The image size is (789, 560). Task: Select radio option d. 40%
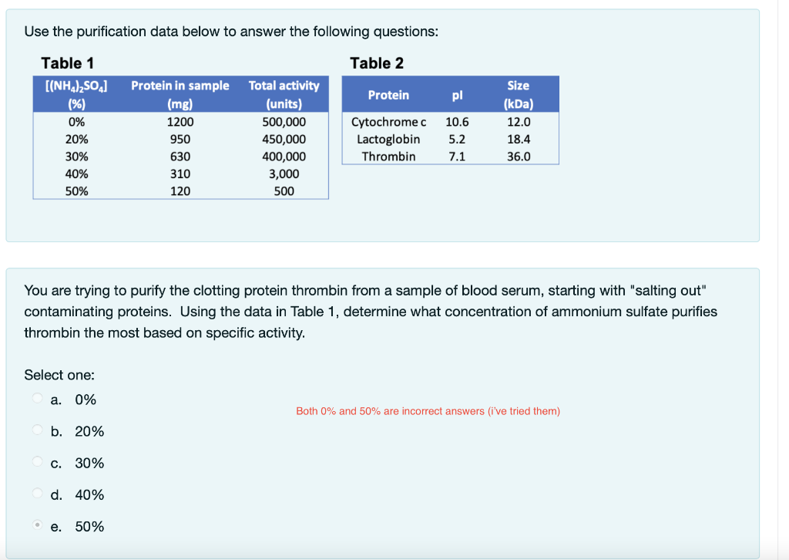click(37, 493)
